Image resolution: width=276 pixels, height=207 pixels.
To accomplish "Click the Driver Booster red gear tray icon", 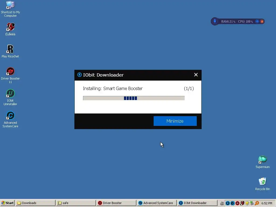I will click(237, 203).
